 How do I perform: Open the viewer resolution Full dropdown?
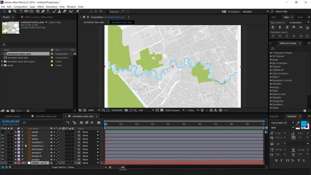(x=146, y=110)
